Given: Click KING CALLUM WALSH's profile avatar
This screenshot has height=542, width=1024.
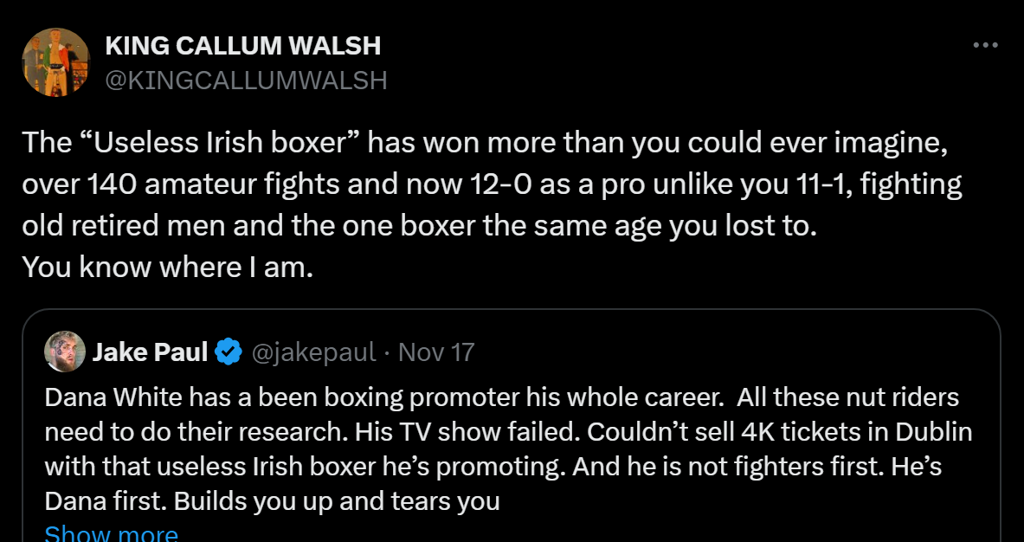Looking at the screenshot, I should 56,61.
